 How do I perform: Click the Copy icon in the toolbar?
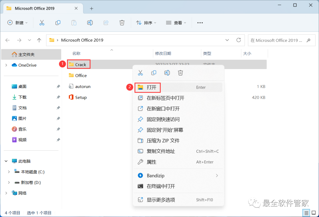pos(58,23)
